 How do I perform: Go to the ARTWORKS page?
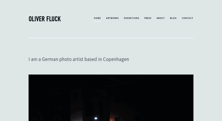coord(112,18)
